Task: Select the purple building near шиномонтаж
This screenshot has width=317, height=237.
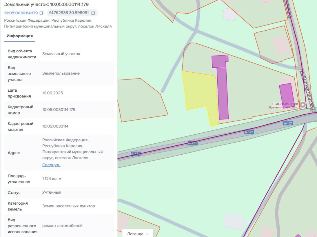Action: (287, 95)
